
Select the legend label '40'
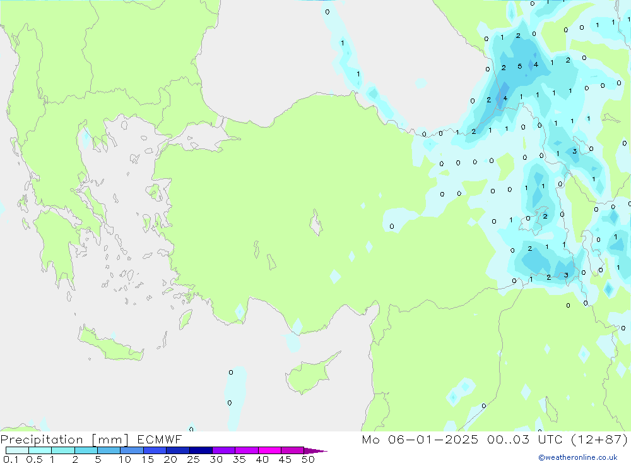[x=262, y=459]
